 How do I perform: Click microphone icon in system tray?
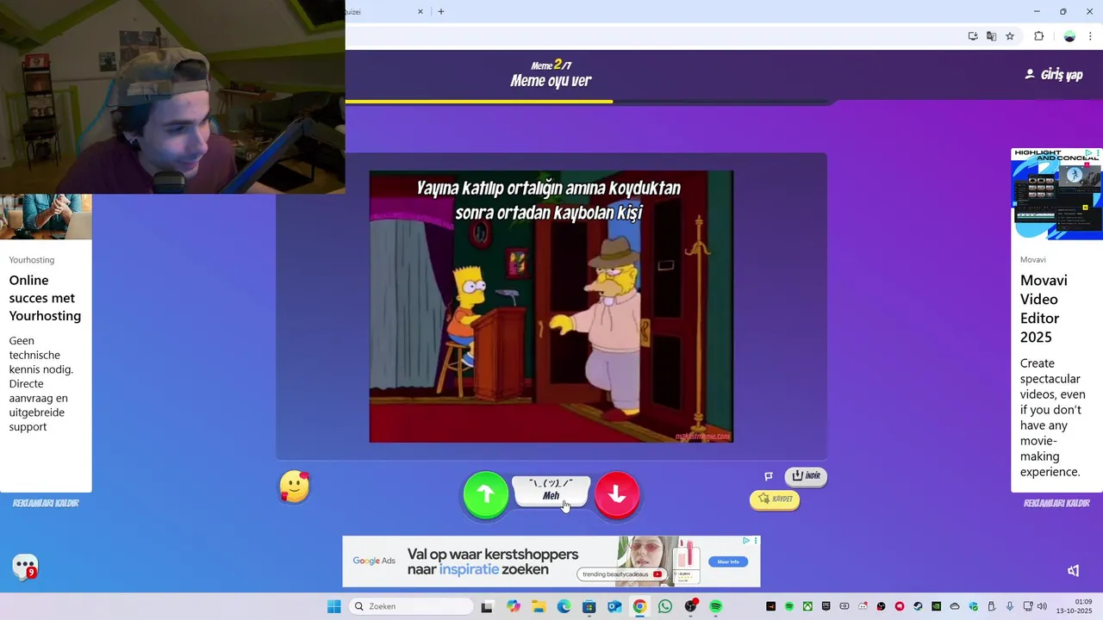coord(1009,606)
